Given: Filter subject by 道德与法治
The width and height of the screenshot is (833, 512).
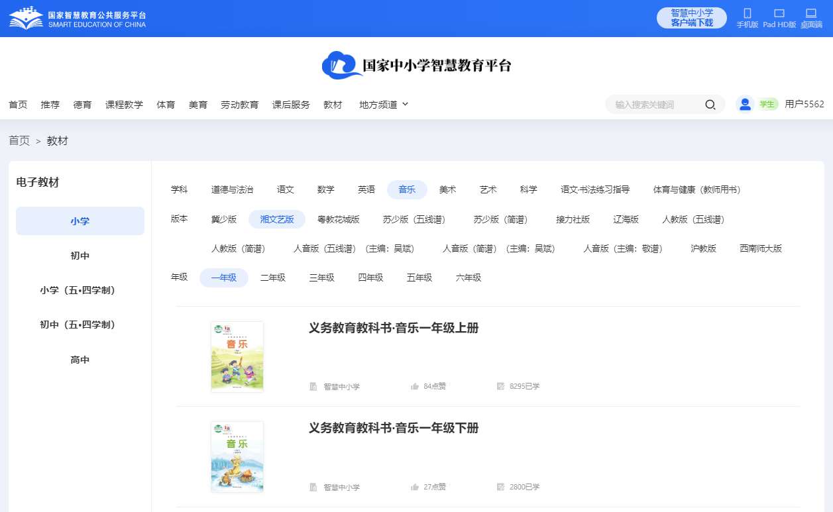Looking at the screenshot, I should 232,189.
